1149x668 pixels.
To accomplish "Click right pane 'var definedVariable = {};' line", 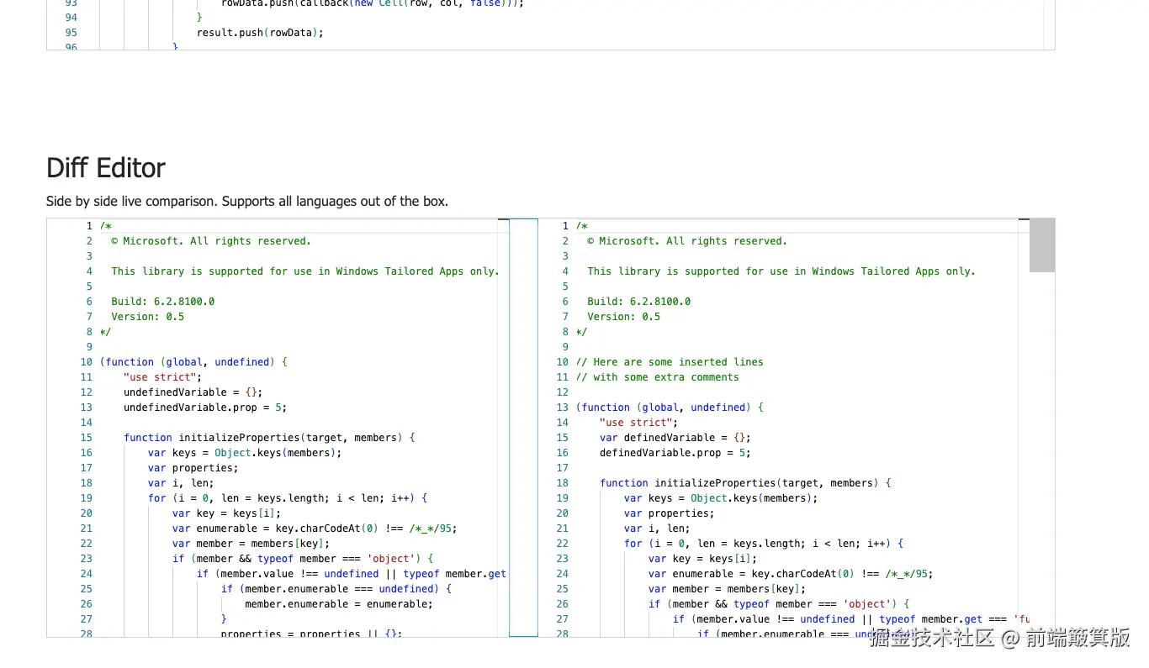I will tap(675, 438).
